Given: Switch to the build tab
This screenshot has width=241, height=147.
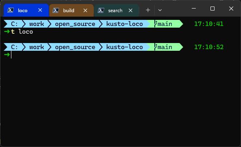Looking at the screenshot, I should click(72, 10).
